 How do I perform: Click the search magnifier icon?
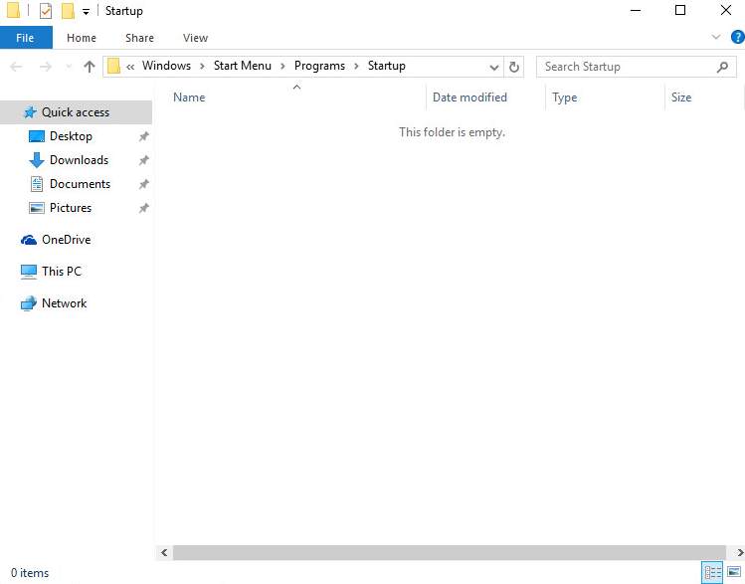(723, 67)
